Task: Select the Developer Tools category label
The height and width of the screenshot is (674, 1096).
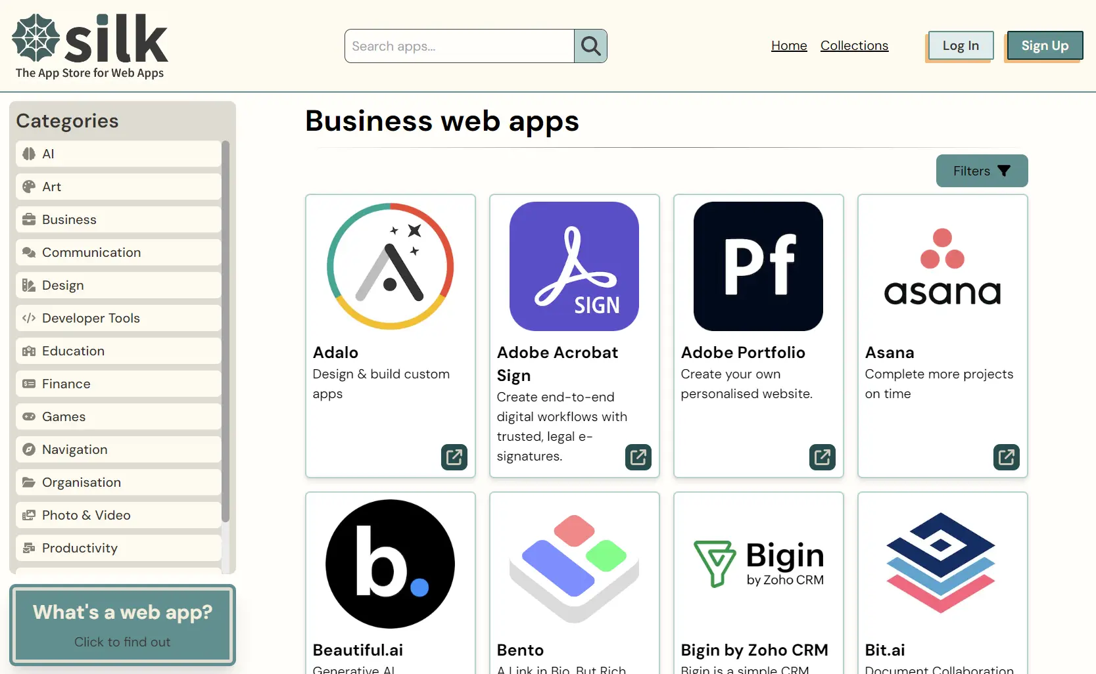Action: [91, 318]
